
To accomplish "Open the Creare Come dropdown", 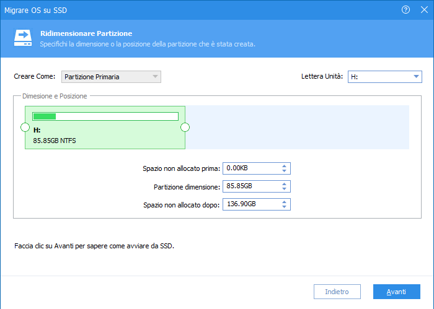I will pyautogui.click(x=111, y=77).
